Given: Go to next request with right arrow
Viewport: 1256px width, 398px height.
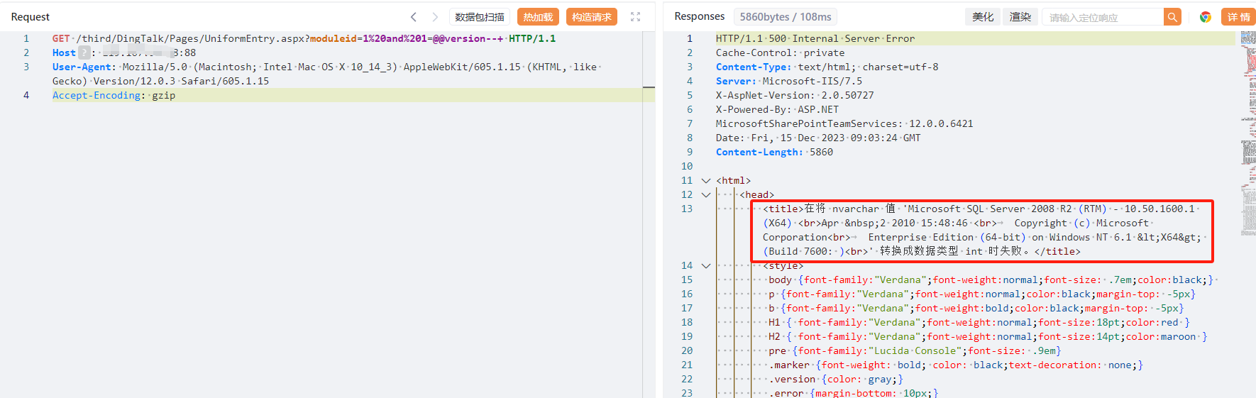Looking at the screenshot, I should (x=435, y=17).
